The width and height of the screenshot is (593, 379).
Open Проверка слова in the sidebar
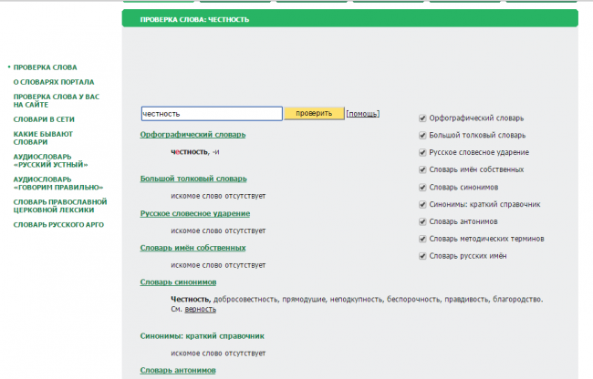[45, 67]
